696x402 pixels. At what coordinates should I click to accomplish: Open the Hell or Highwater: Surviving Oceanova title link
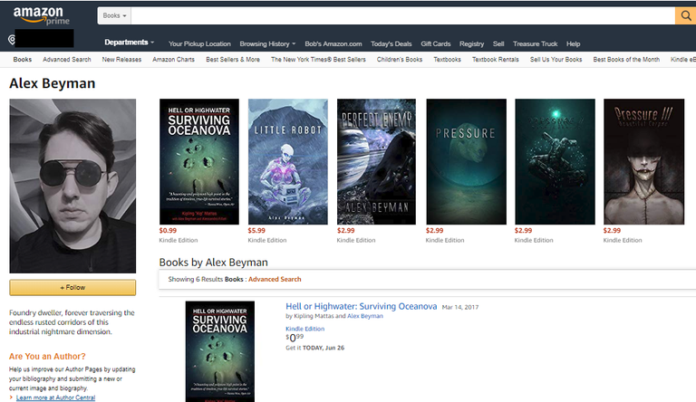[x=362, y=306]
